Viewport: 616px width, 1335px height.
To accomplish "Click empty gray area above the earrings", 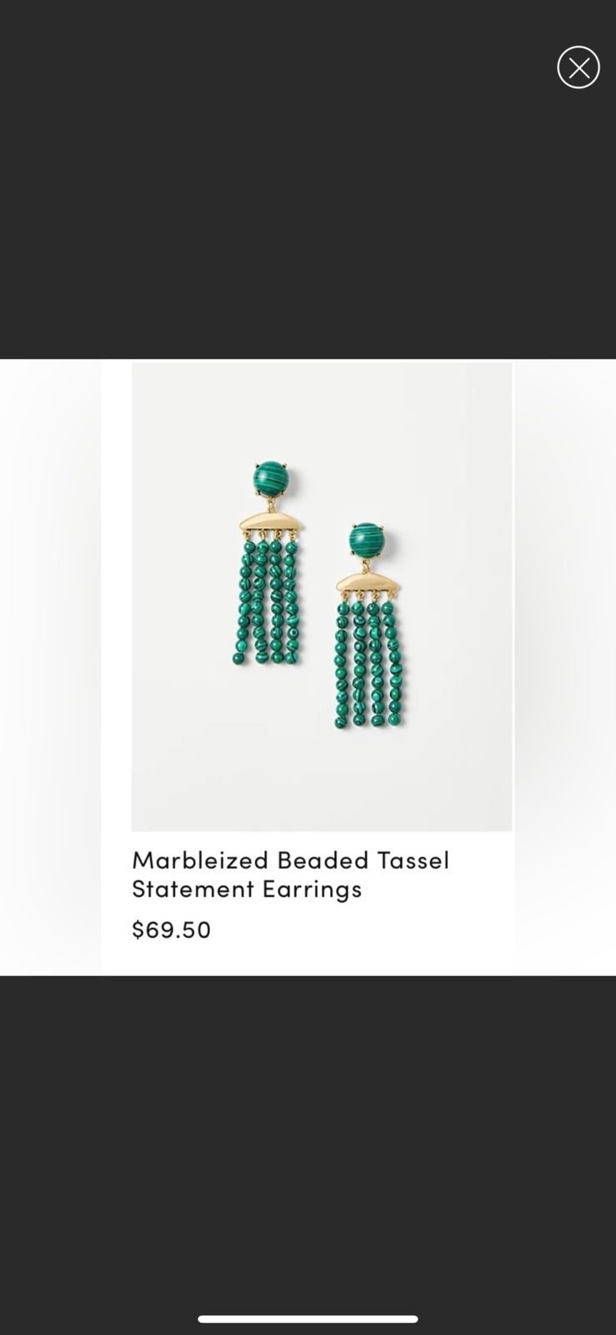I will click(322, 409).
